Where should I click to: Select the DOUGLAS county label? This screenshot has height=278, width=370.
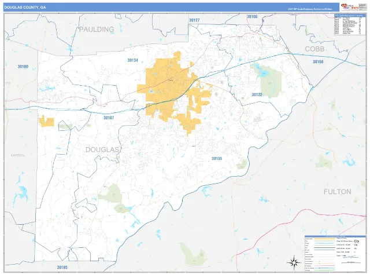(x=102, y=149)
